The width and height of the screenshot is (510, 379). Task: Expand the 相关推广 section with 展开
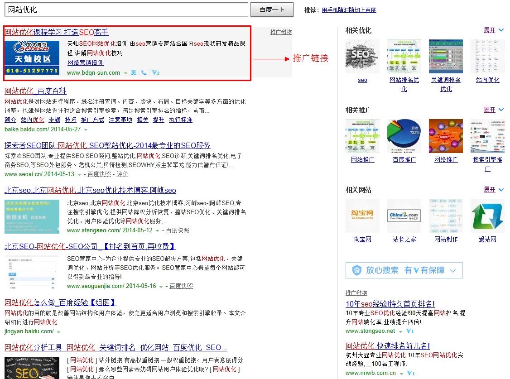[x=493, y=110]
